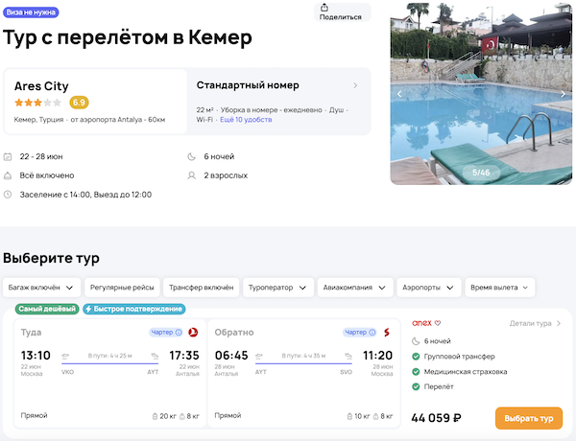Open the Время вылета filter
Image resolution: width=576 pixels, height=441 pixels.
coord(499,288)
